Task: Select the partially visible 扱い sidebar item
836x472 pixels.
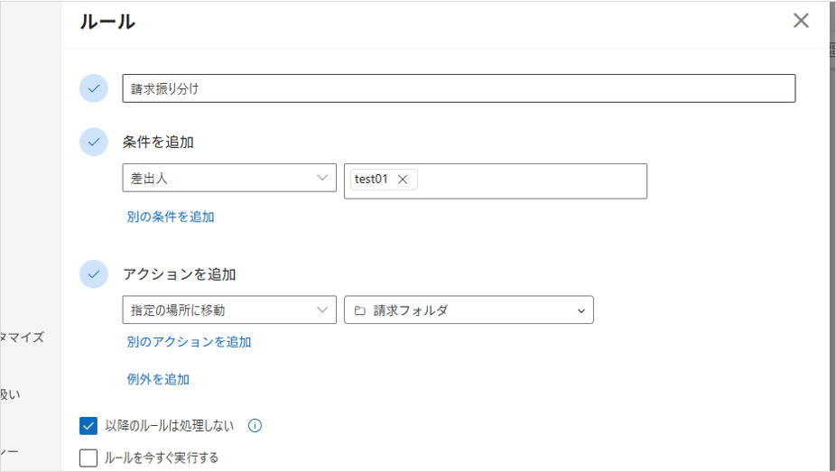Action: pos(11,393)
